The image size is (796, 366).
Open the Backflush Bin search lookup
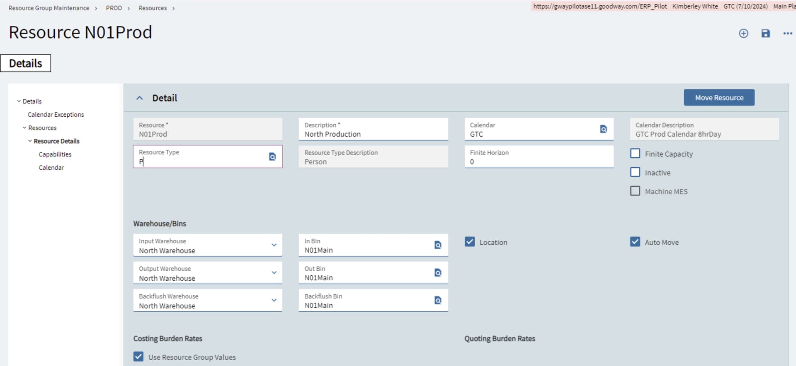(438, 301)
